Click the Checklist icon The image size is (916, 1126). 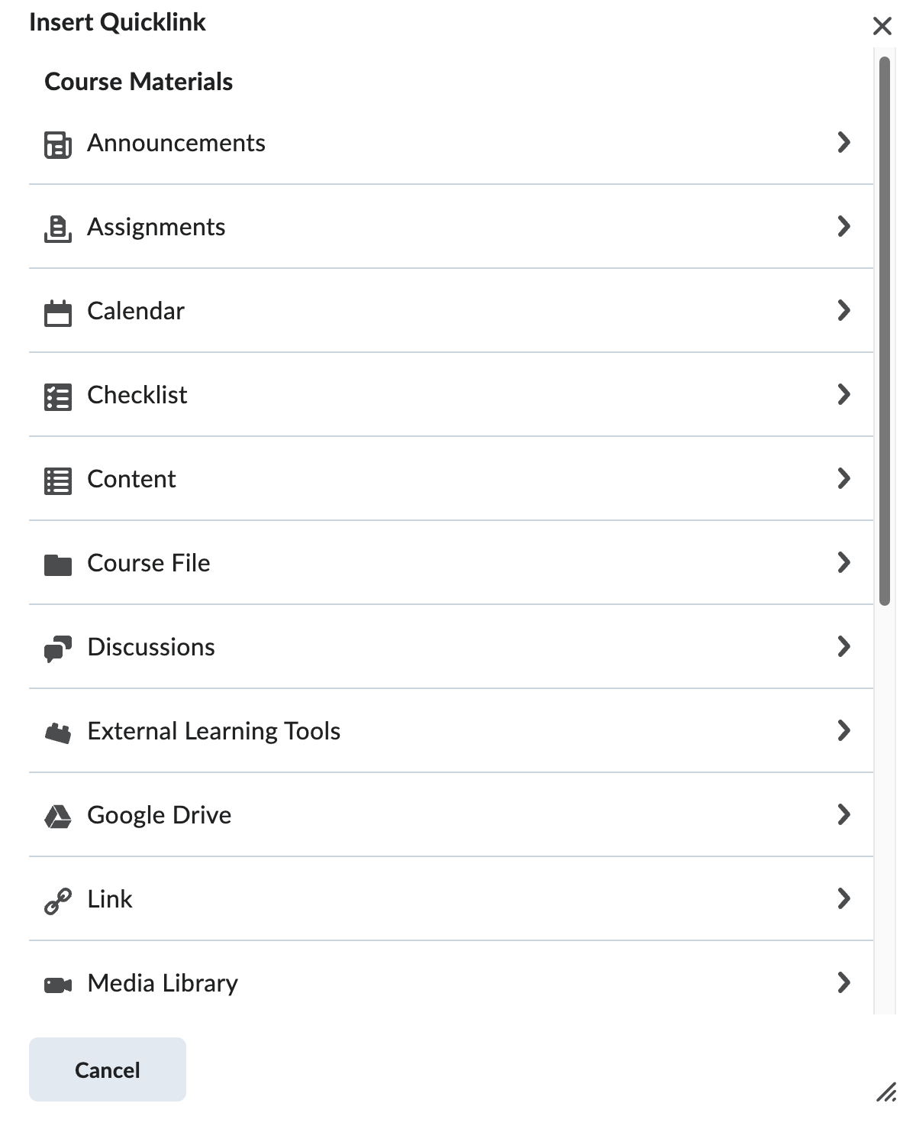(x=58, y=396)
